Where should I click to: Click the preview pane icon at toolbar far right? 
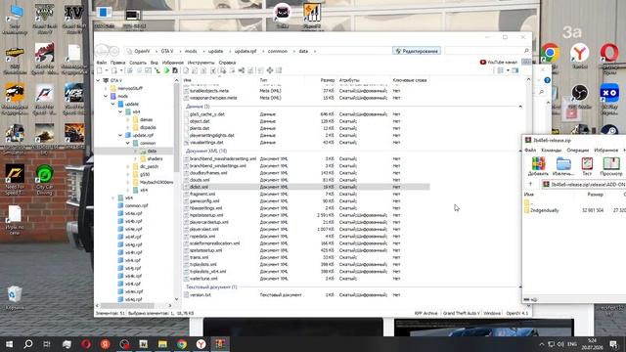click(x=515, y=70)
